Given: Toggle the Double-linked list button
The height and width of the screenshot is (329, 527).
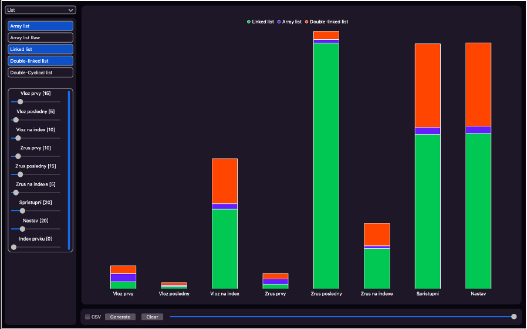Looking at the screenshot, I should (x=40, y=61).
